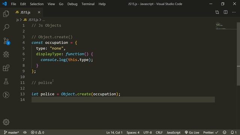240x135 pixels.
Task: Open the Explorer view in activity bar
Action: (6, 14)
